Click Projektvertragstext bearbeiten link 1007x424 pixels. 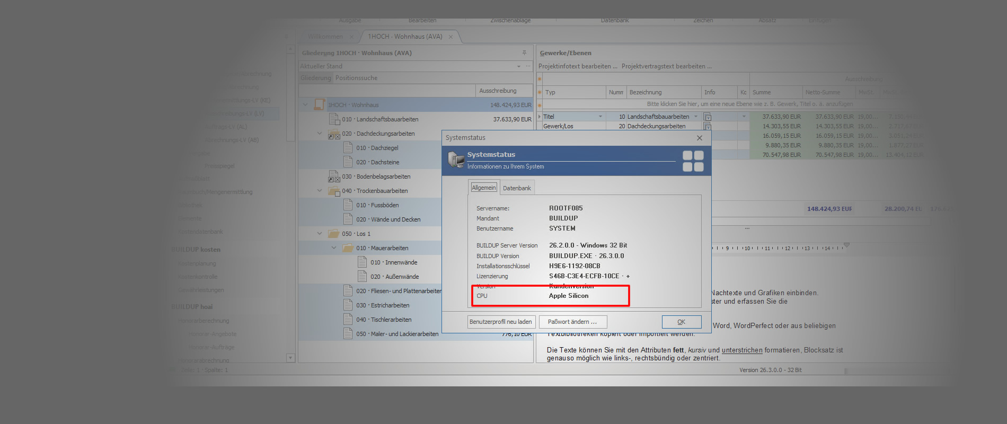667,66
